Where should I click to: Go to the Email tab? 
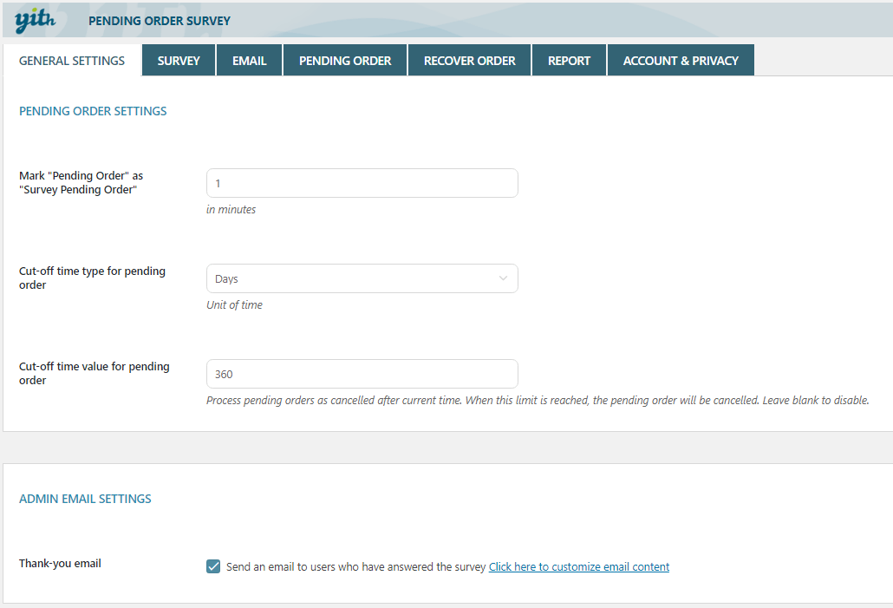(x=250, y=61)
